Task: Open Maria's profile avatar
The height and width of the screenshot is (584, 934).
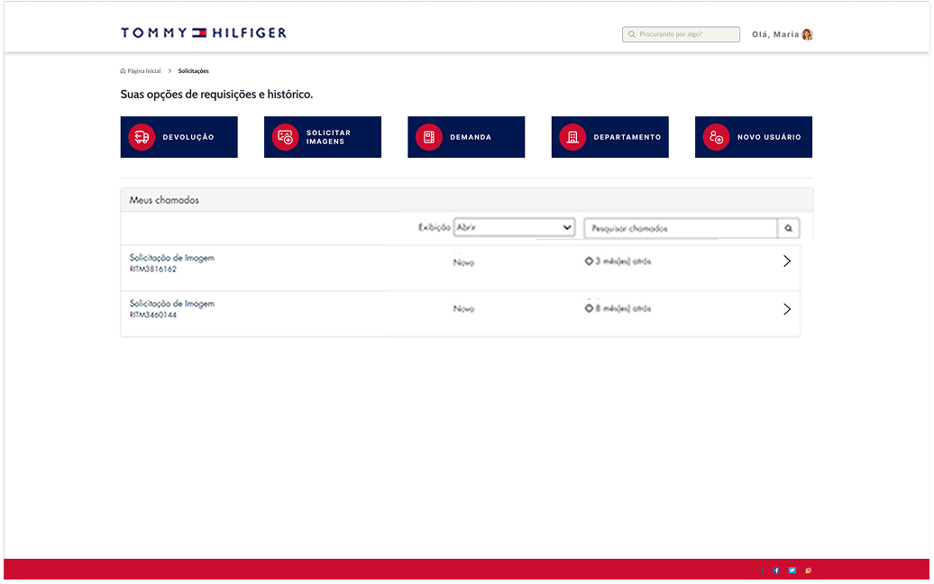Action: (807, 34)
